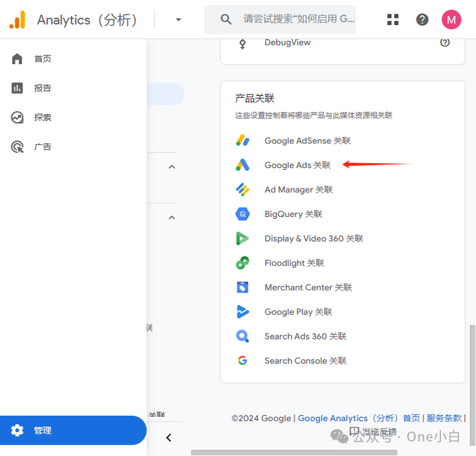Click the advertising cursor target icon

click(x=17, y=147)
